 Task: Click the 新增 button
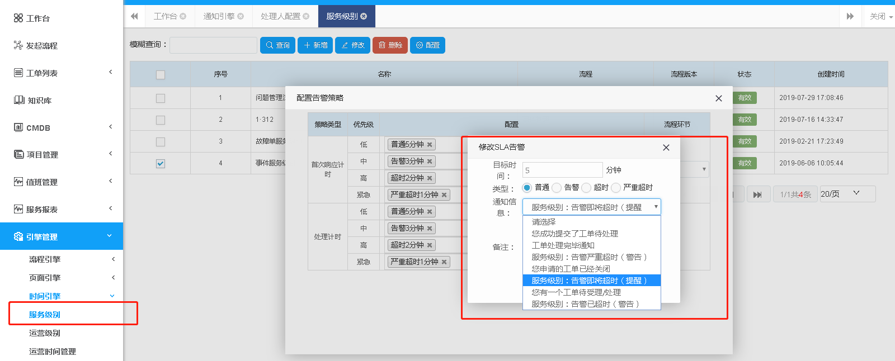pos(315,45)
